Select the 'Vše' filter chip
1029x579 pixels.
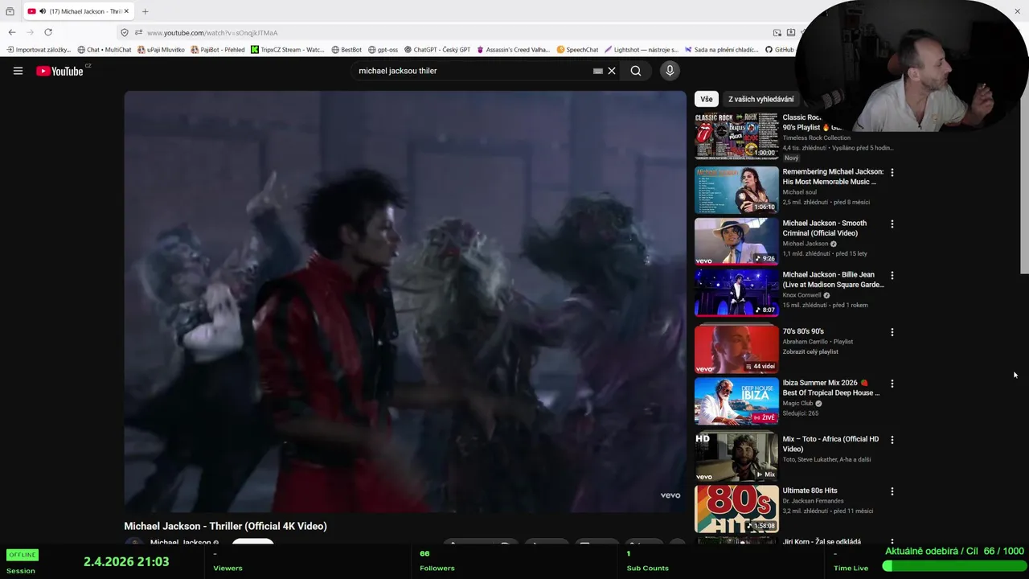click(x=706, y=99)
